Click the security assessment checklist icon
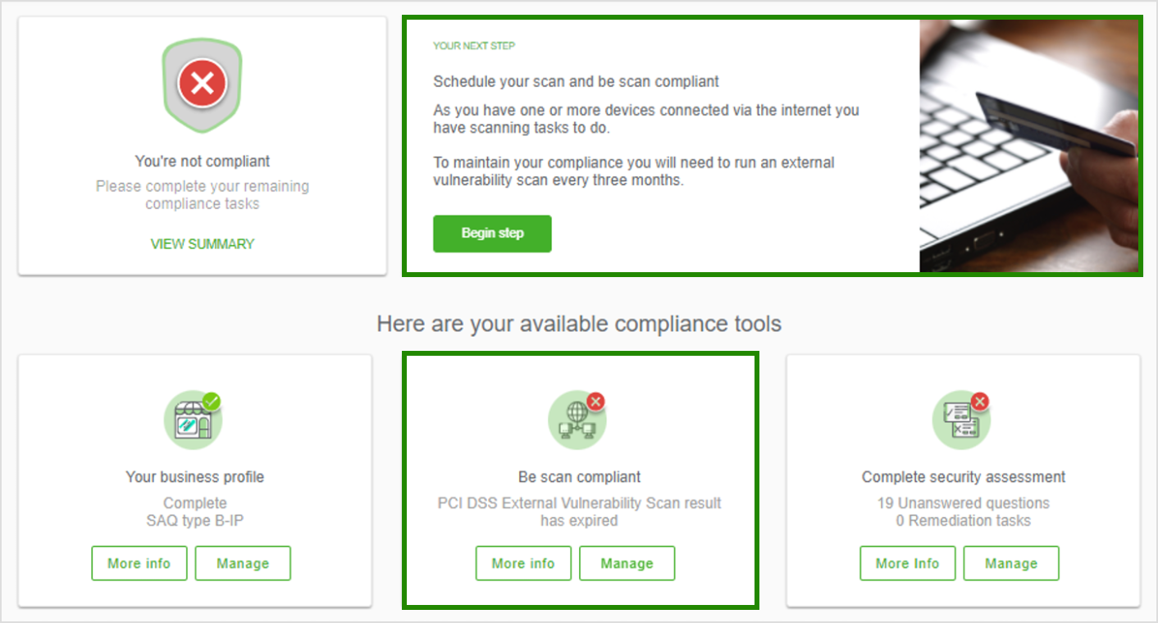This screenshot has height=623, width=1158. tap(962, 419)
